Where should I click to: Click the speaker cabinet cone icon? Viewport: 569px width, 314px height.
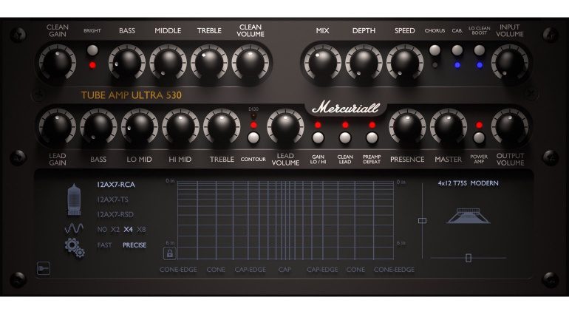tap(468, 214)
